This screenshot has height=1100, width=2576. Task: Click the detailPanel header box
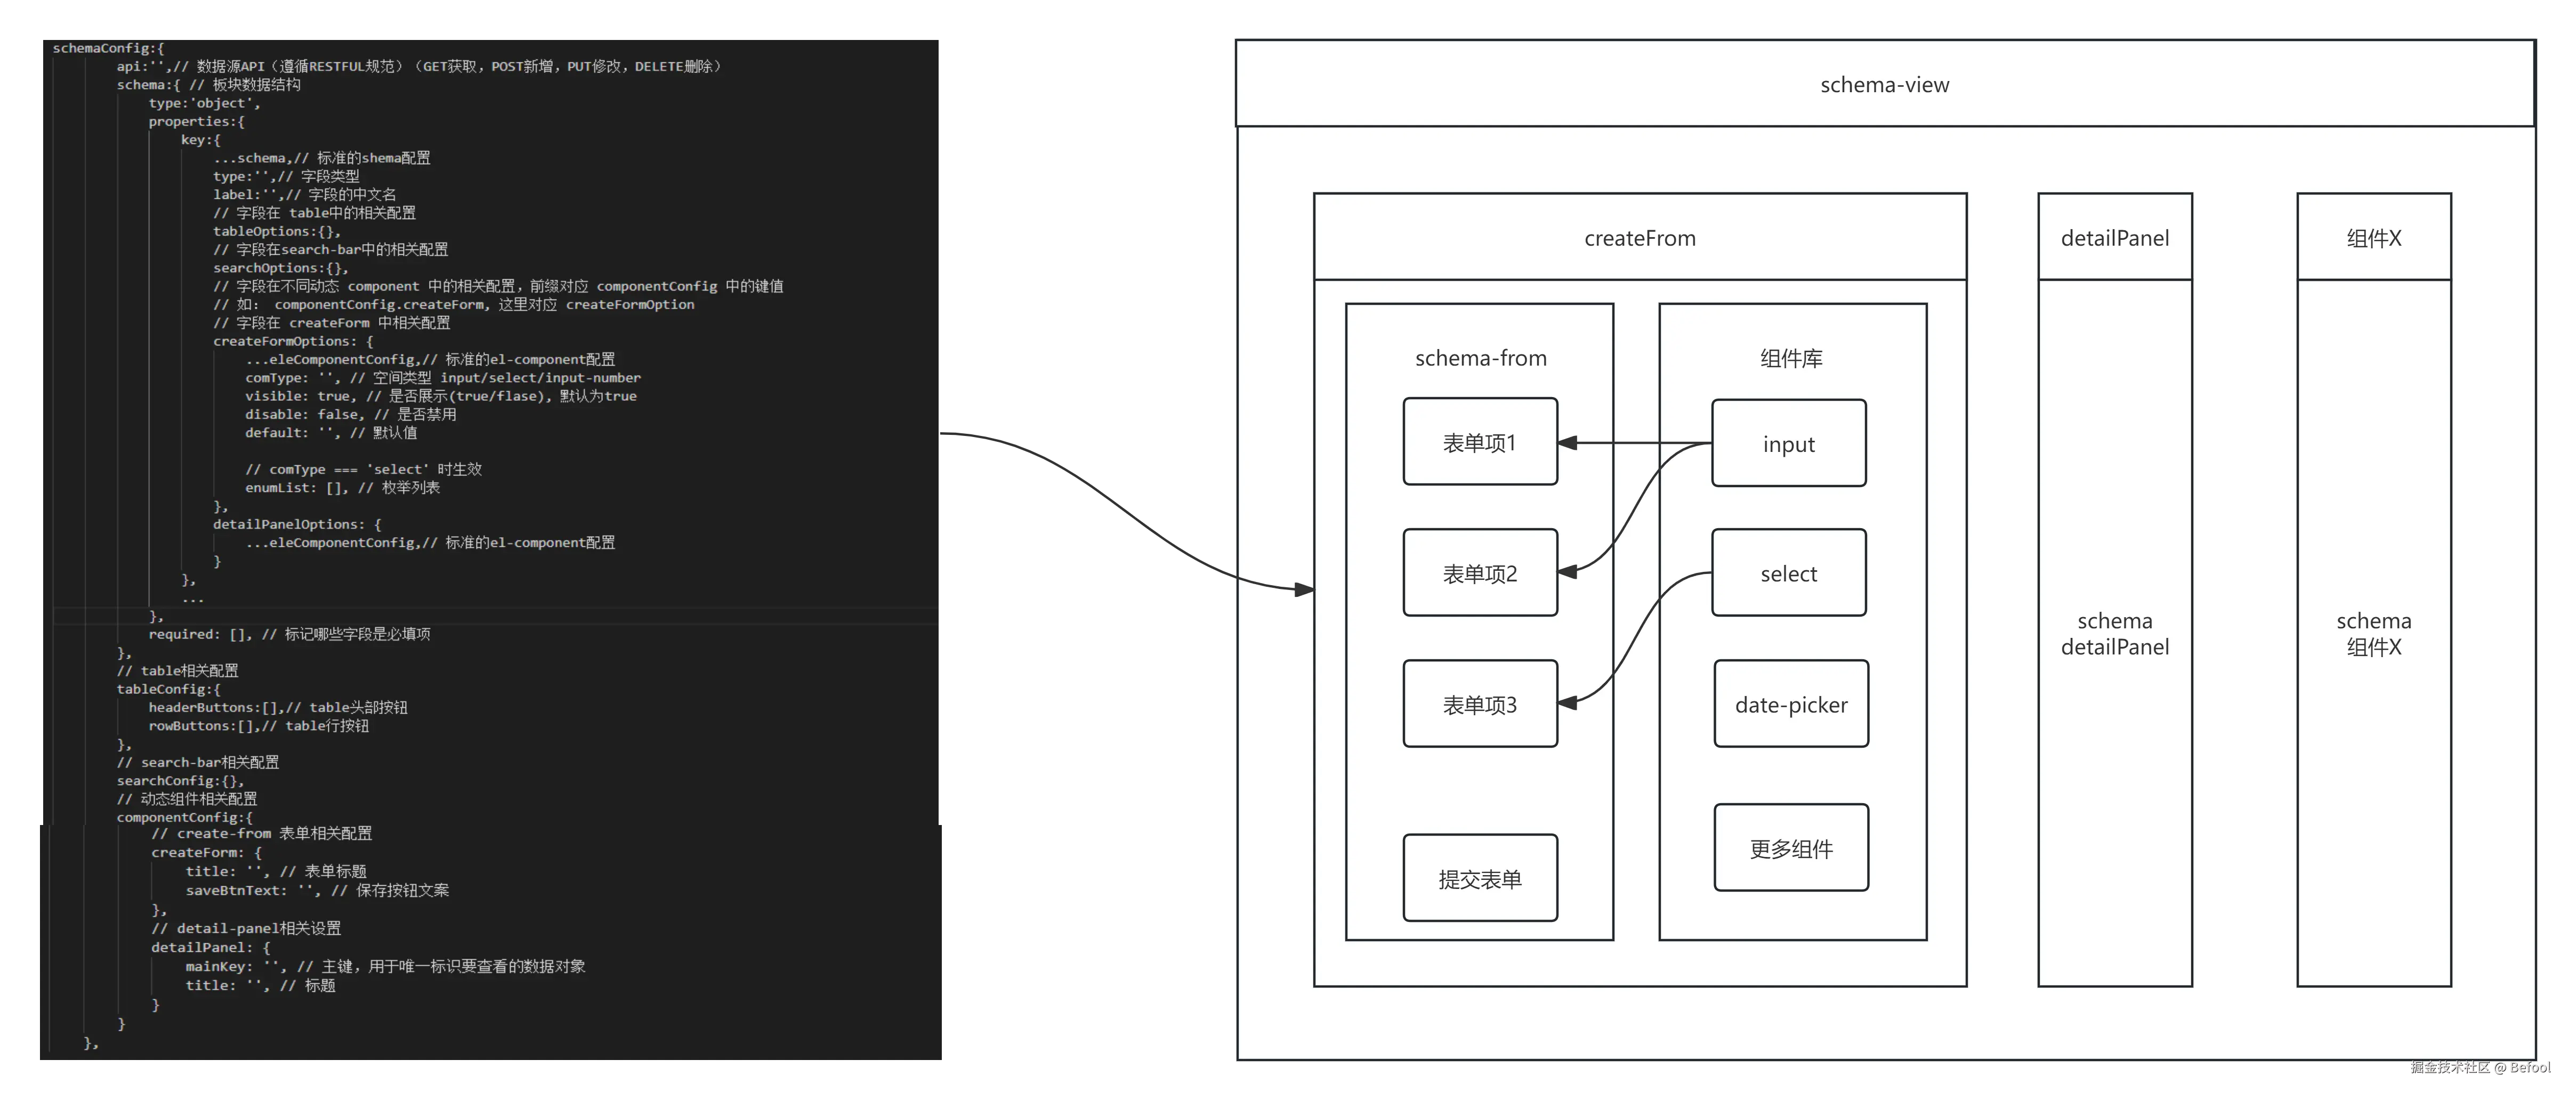(x=2114, y=238)
